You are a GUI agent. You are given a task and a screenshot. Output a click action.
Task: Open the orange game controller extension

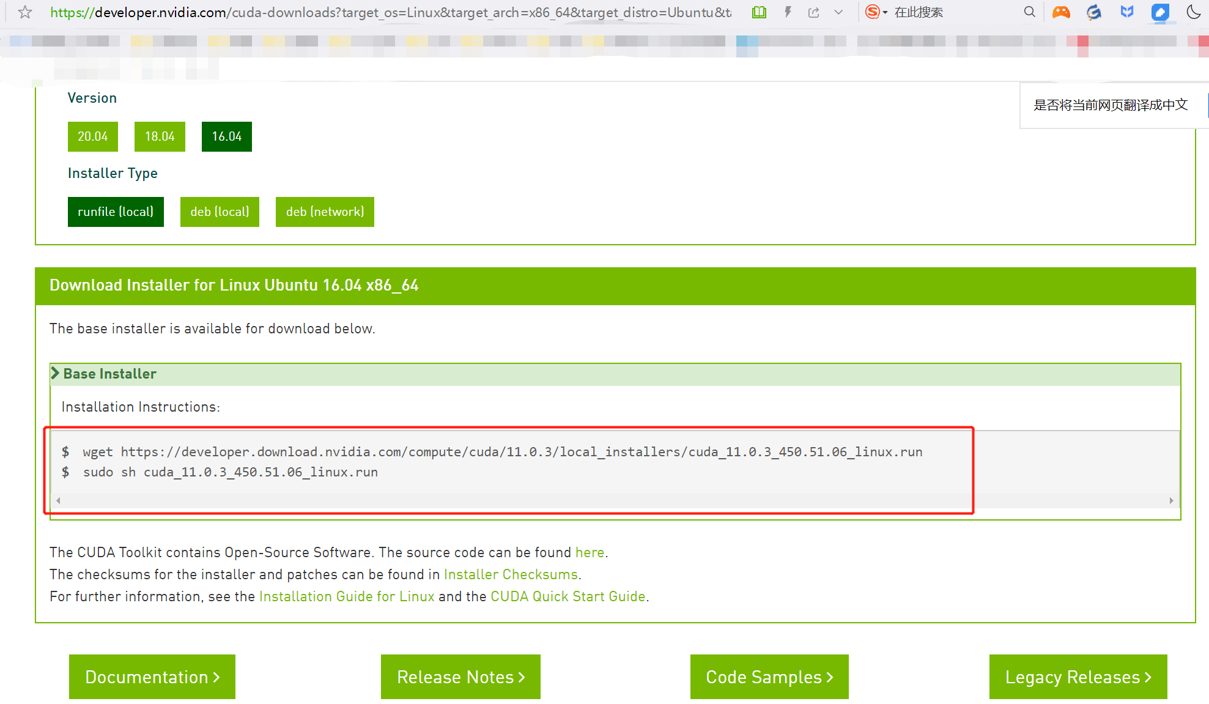[x=1061, y=12]
